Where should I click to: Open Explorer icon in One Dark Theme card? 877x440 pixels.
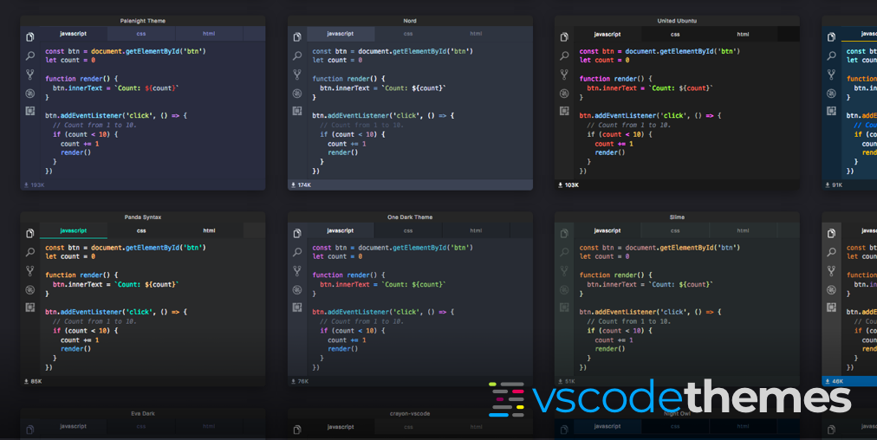[x=297, y=233]
